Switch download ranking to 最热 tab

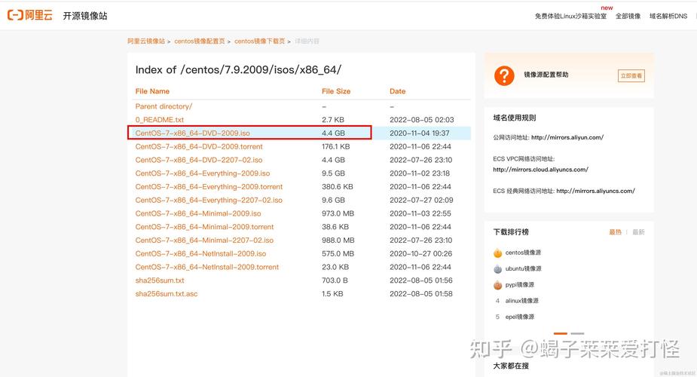click(615, 232)
